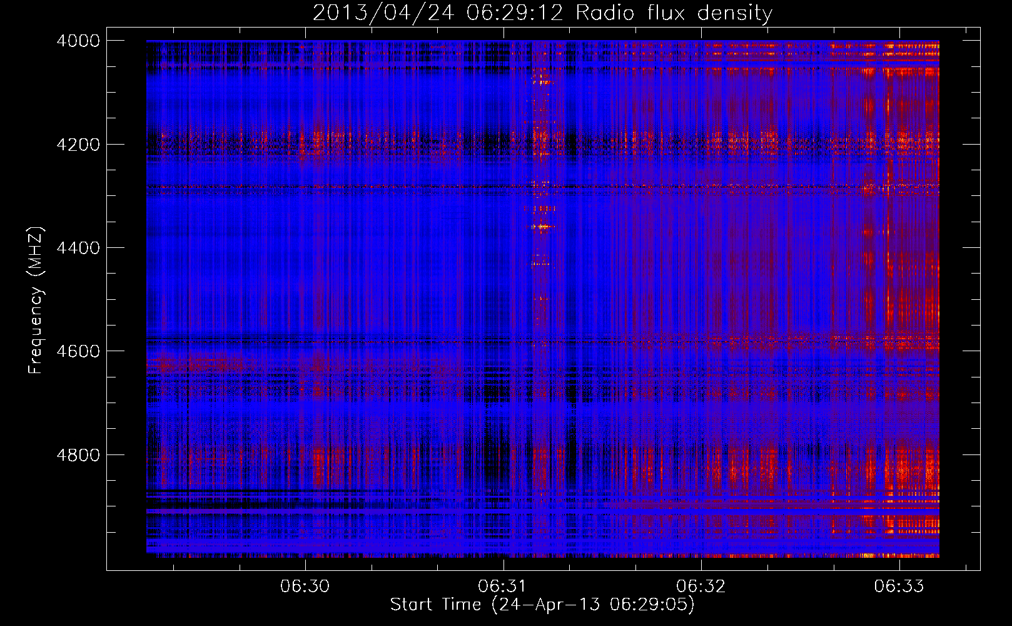Click the 06:30 time axis label

[x=305, y=586]
